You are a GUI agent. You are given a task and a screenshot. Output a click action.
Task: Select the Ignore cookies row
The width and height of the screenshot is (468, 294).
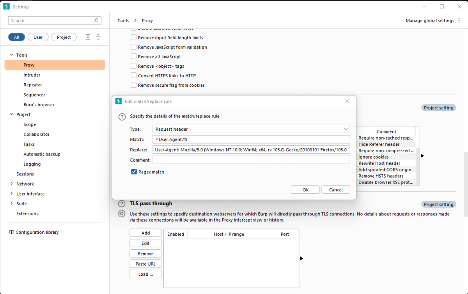click(x=386, y=157)
